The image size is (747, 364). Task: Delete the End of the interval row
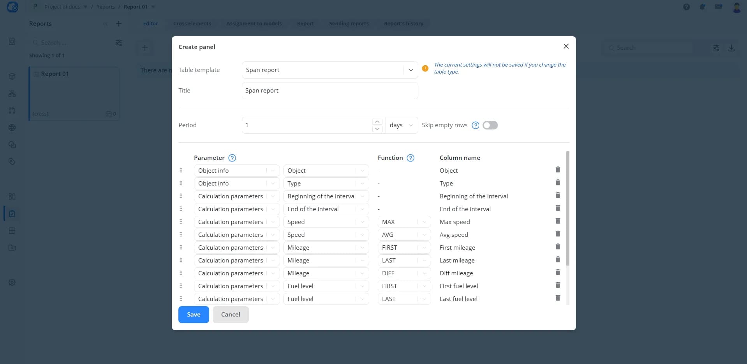coord(558,208)
